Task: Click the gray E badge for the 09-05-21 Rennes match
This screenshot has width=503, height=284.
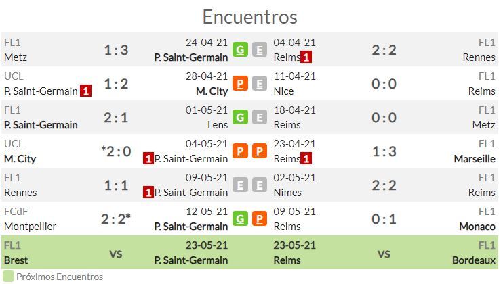Action: (x=240, y=185)
